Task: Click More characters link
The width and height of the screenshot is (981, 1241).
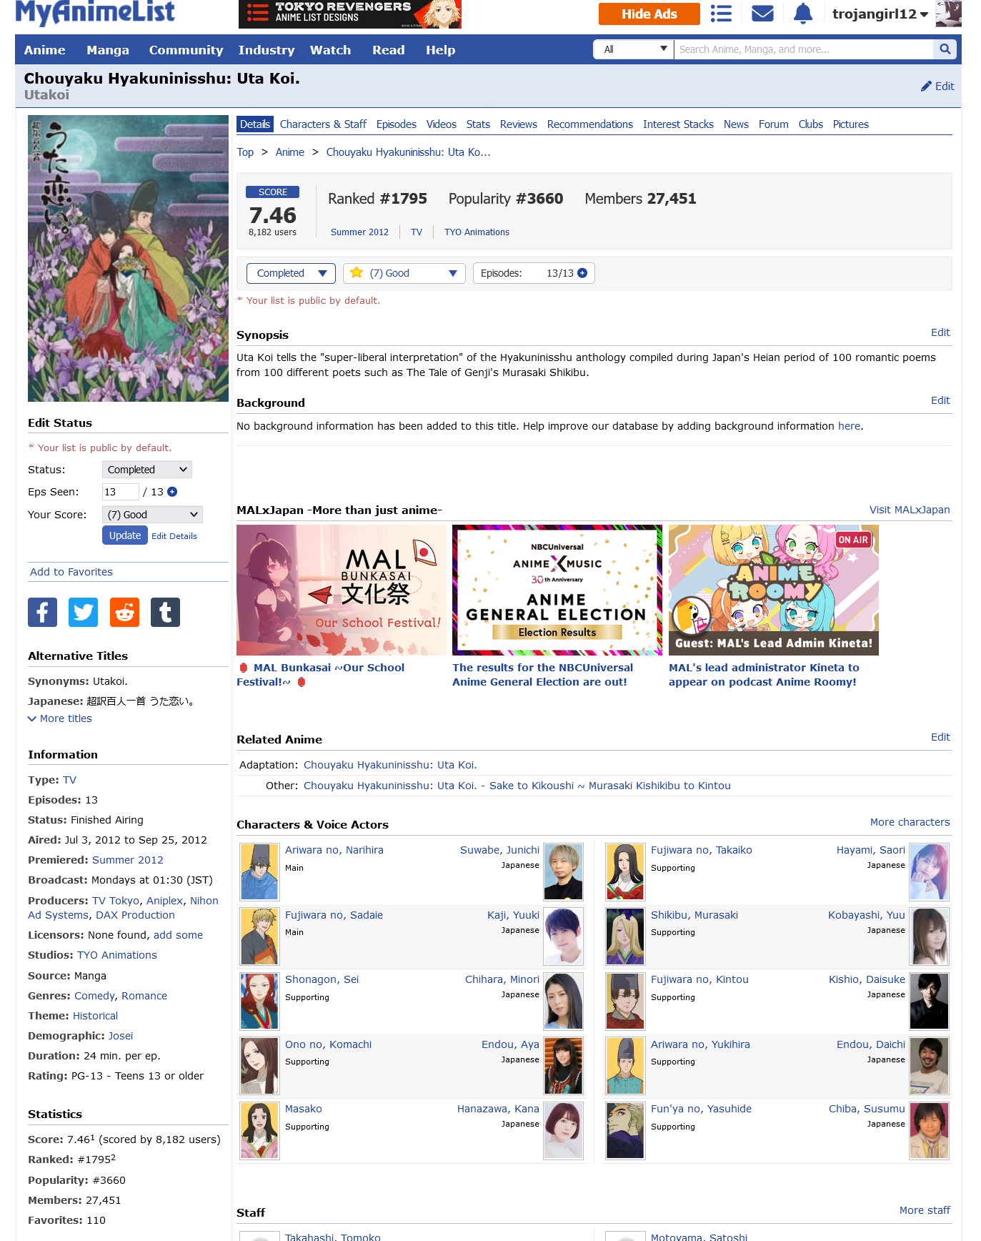Action: tap(910, 822)
